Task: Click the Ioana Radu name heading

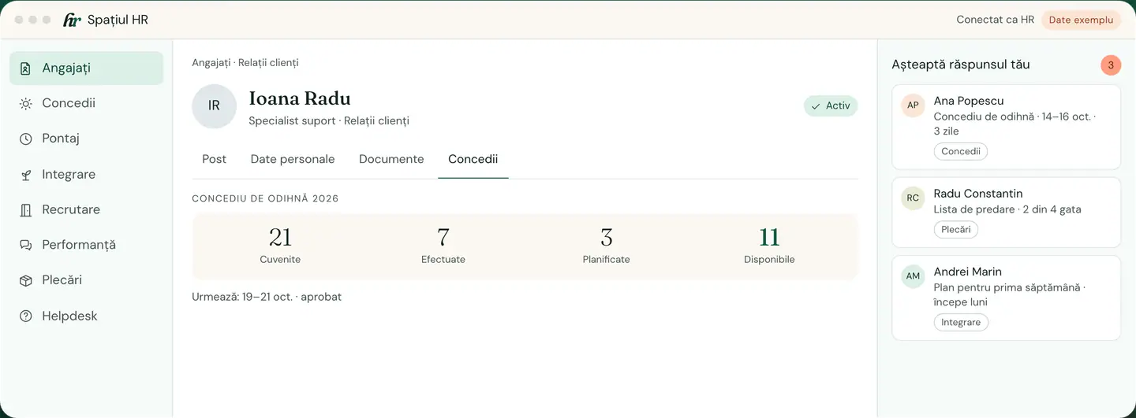Action: pyautogui.click(x=300, y=98)
